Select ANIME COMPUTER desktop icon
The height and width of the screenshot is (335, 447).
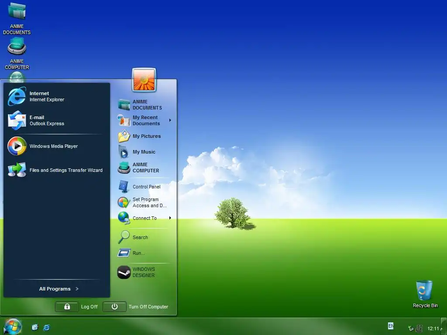click(17, 46)
